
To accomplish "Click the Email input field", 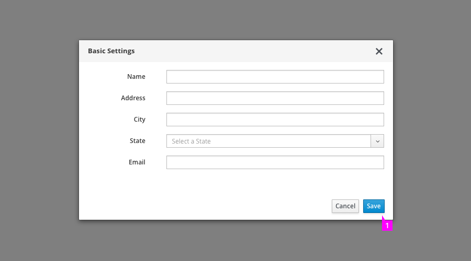I will 275,162.
